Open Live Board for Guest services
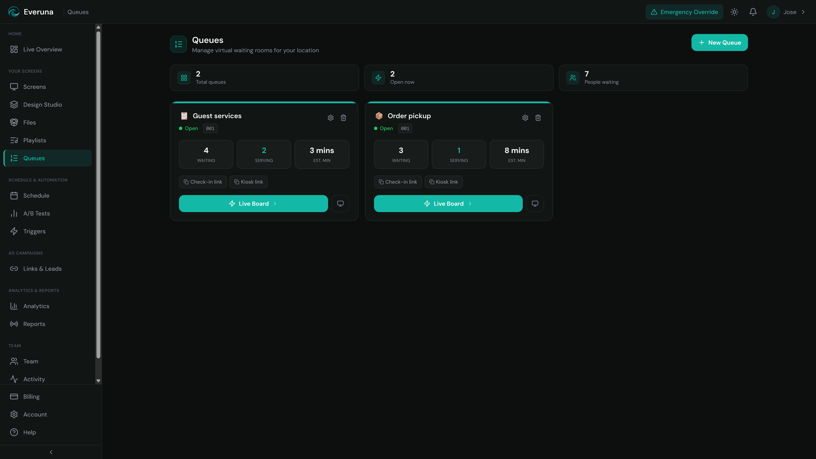 pos(253,203)
